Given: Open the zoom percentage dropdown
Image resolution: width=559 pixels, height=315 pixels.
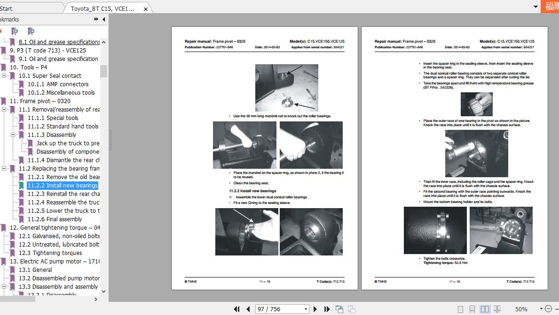Looking at the screenshot, I should (x=541, y=309).
